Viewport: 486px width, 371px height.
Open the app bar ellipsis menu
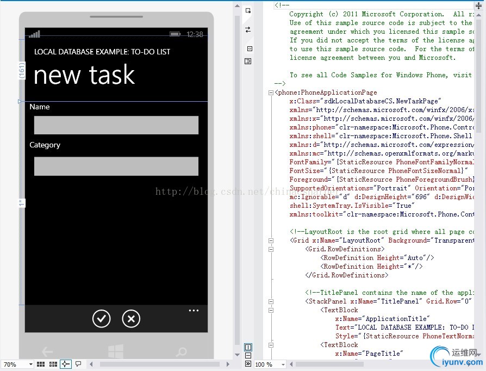(x=194, y=311)
